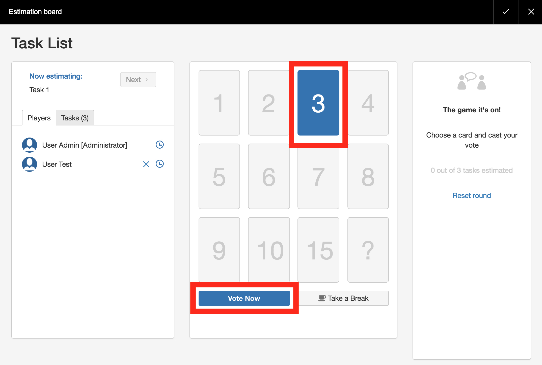Click Vote Now to cast your vote

coord(244,298)
